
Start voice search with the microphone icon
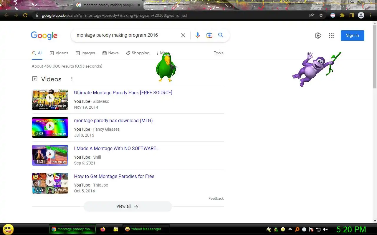[197, 35]
